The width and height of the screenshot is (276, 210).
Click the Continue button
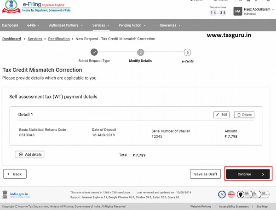[248, 174]
